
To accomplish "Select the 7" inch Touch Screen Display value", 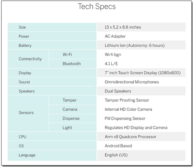I will tap(143, 73).
